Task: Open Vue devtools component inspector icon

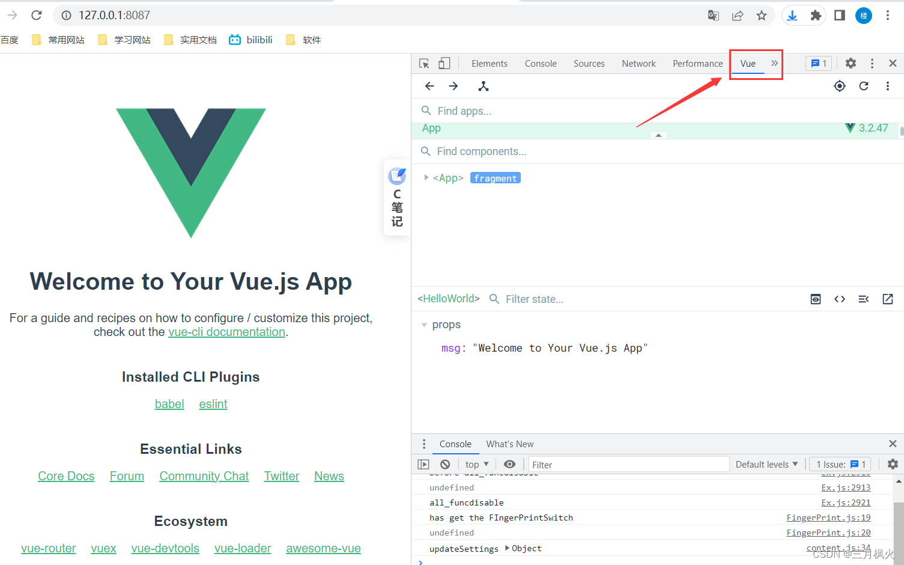Action: [x=484, y=86]
